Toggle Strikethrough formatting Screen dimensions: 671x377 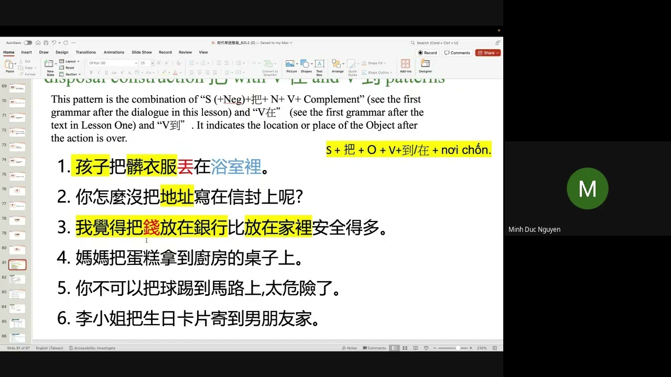pyautogui.click(x=114, y=72)
